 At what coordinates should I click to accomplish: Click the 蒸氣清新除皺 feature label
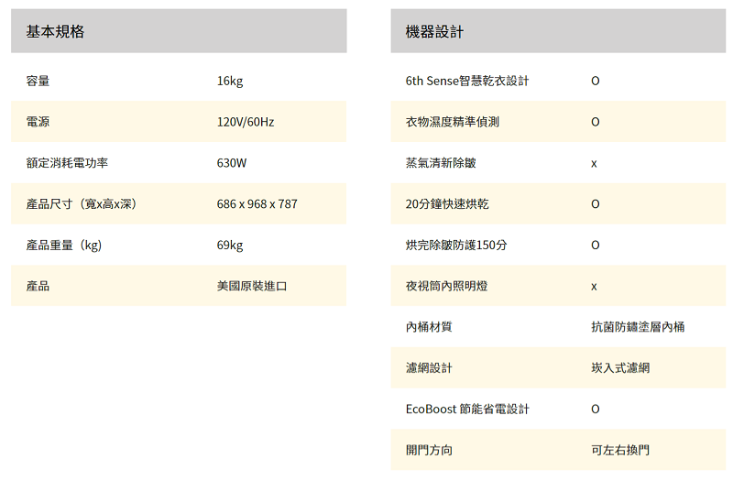[441, 163]
